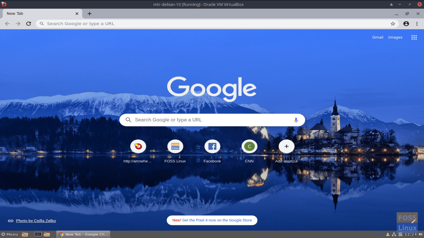Open the arrowhead shortcut tile
This screenshot has height=238, width=424.
click(138, 146)
